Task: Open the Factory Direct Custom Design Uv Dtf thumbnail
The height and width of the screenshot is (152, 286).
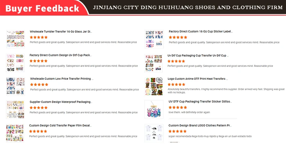Action: point(15,63)
